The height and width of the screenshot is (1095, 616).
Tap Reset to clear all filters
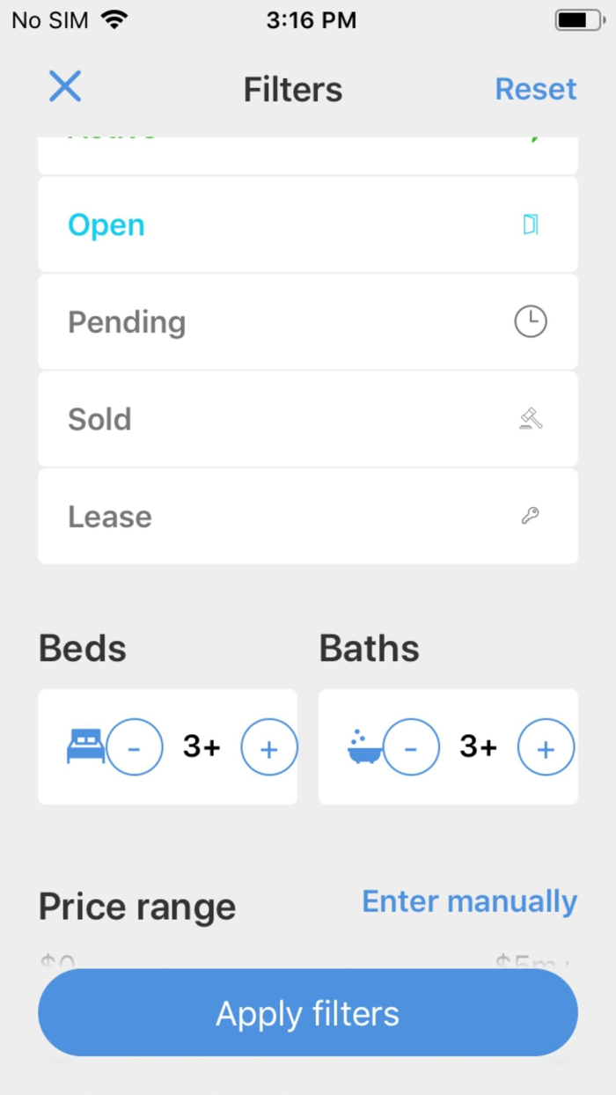pos(535,88)
